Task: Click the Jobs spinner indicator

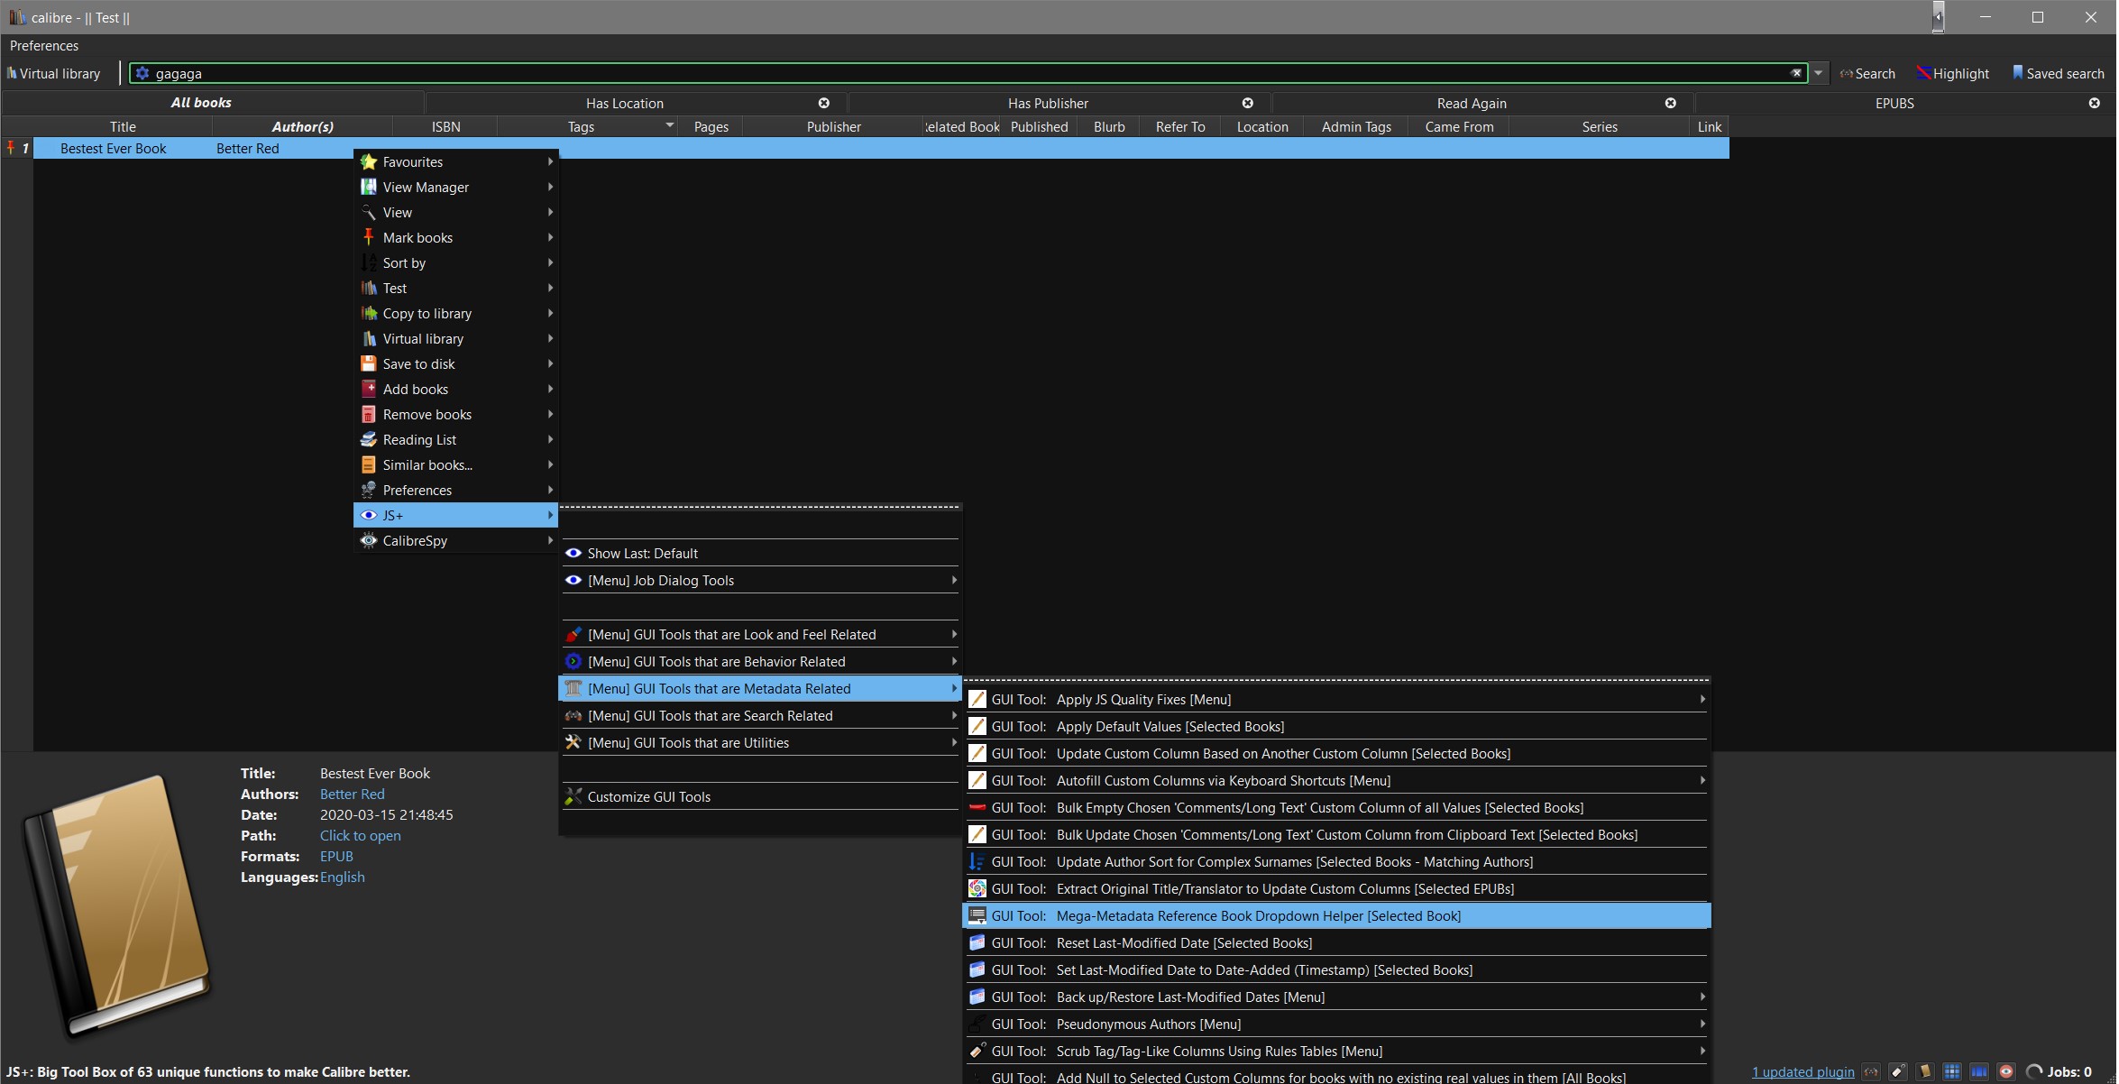Action: (x=2034, y=1071)
